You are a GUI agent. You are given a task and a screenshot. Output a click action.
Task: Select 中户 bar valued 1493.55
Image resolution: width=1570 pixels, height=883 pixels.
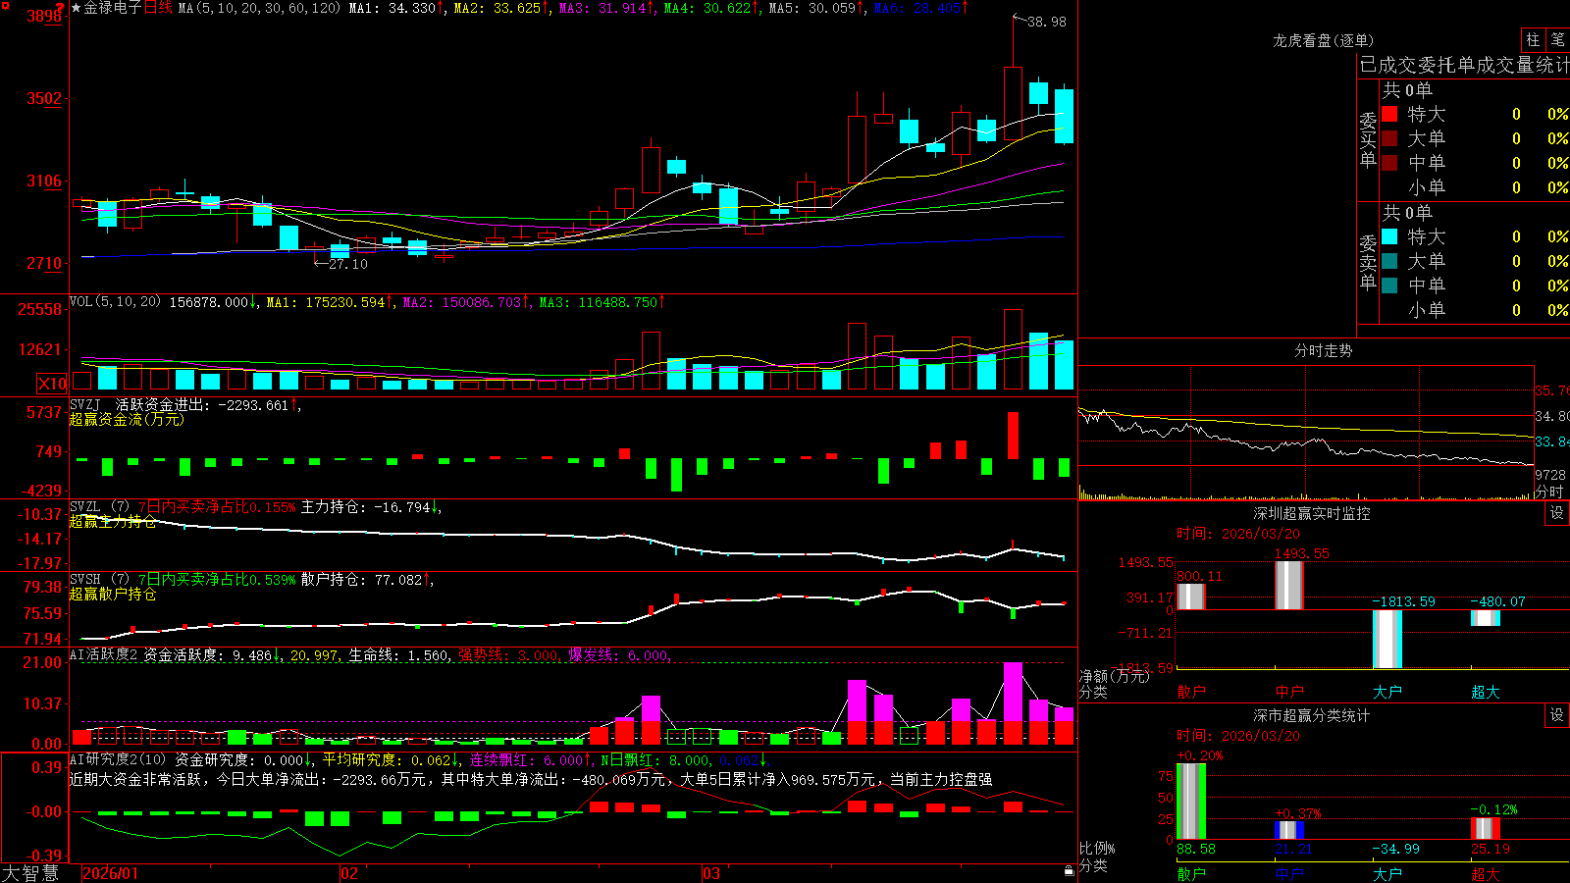click(1289, 586)
